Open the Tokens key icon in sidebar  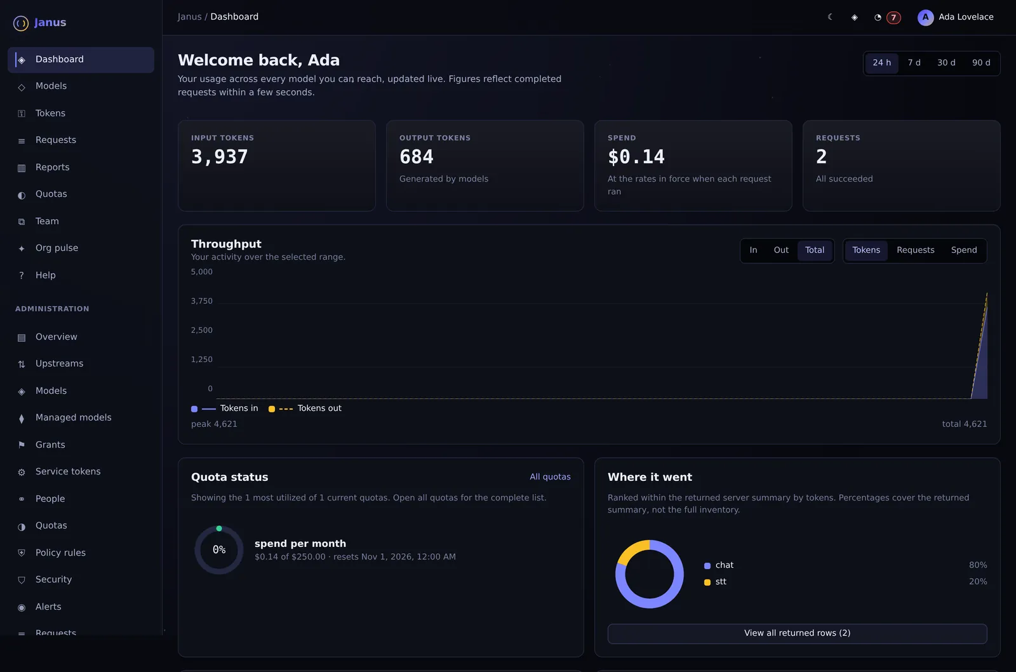pos(22,114)
